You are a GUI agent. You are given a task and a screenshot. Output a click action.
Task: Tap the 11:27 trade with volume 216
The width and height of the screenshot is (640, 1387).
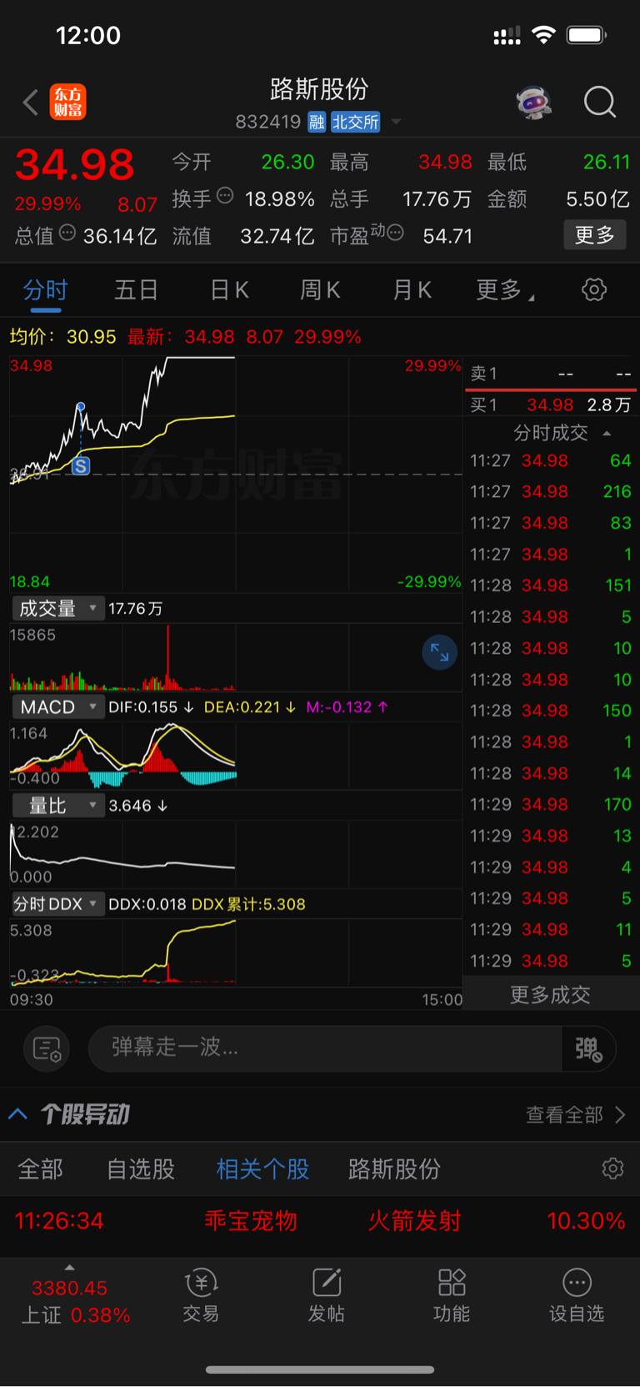[x=551, y=492]
